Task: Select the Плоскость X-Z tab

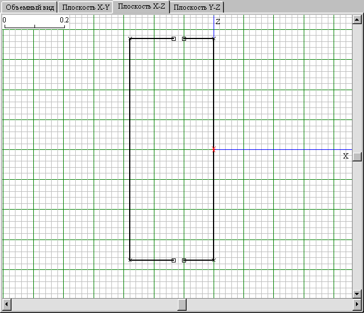Action: [141, 7]
